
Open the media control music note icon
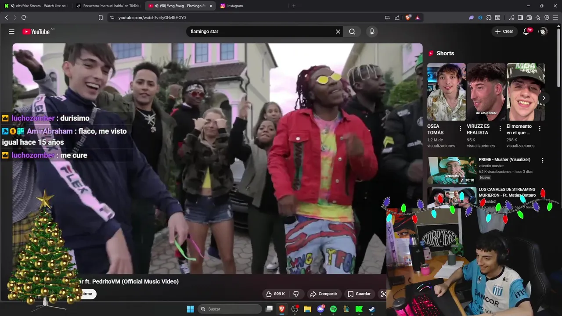(x=512, y=18)
